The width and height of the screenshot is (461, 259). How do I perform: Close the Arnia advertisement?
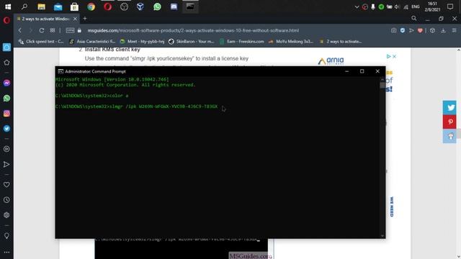coord(394,56)
